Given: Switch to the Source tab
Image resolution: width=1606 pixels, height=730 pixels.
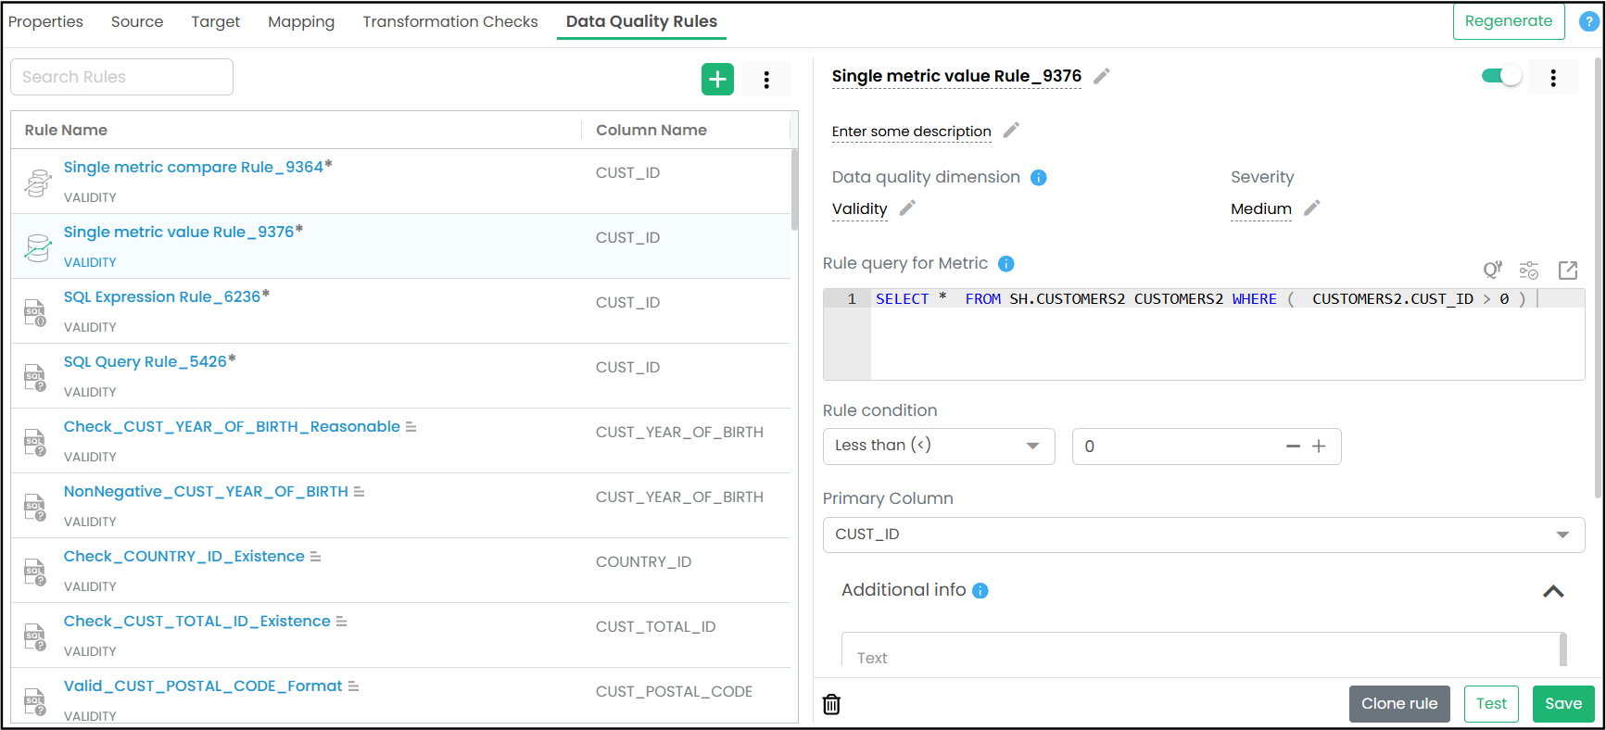Looking at the screenshot, I should [x=137, y=21].
